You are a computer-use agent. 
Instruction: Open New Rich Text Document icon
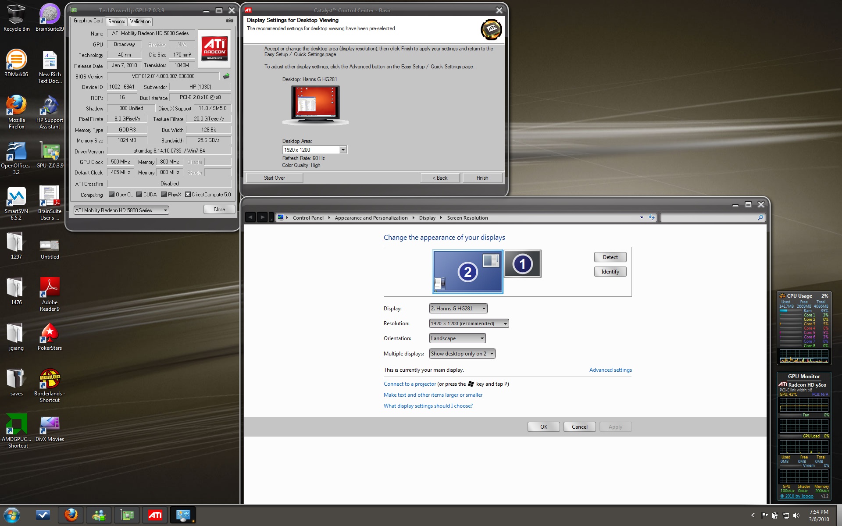[x=50, y=67]
